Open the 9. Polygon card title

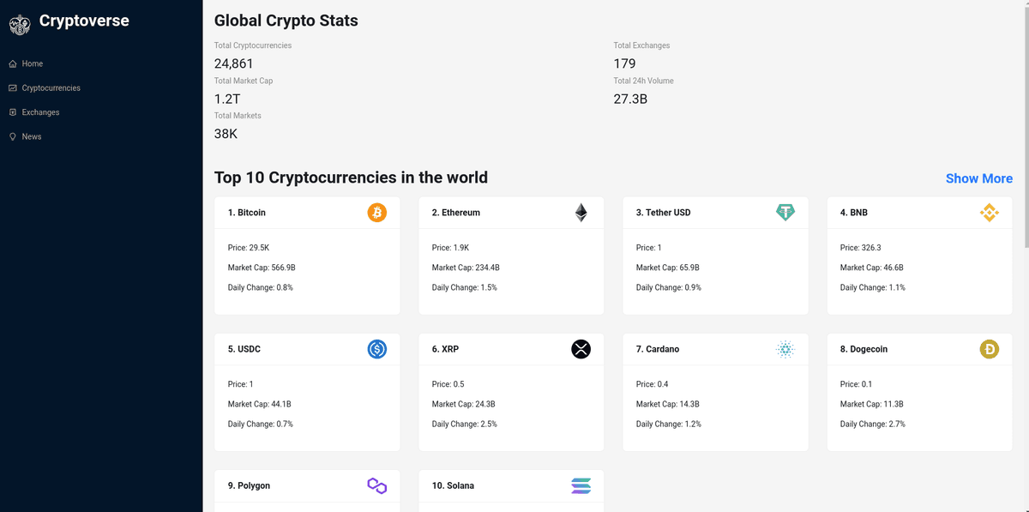tap(250, 485)
